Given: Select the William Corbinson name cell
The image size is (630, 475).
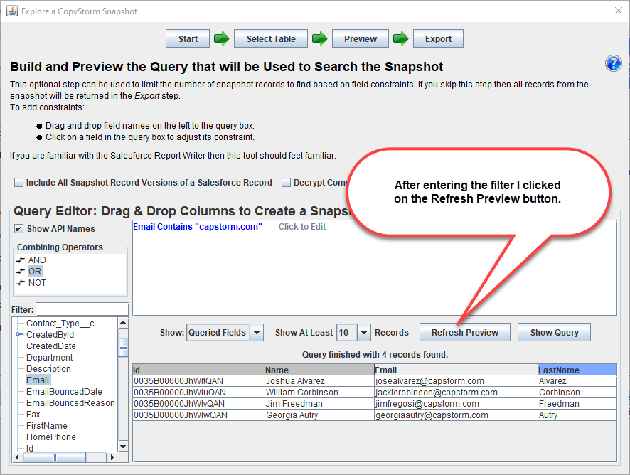Looking at the screenshot, I should click(x=319, y=393).
